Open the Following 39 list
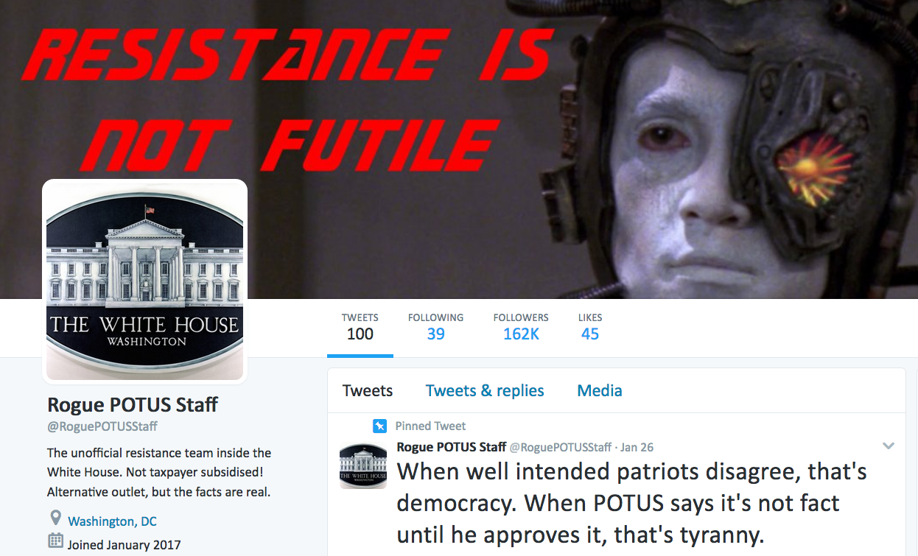 pyautogui.click(x=435, y=327)
